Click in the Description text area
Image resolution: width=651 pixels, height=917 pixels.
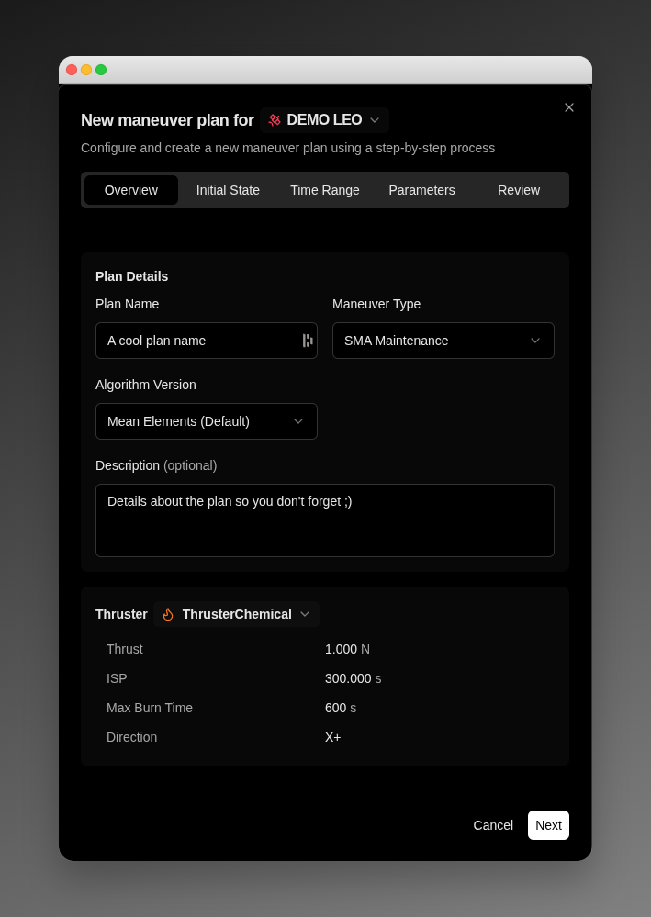tap(325, 520)
